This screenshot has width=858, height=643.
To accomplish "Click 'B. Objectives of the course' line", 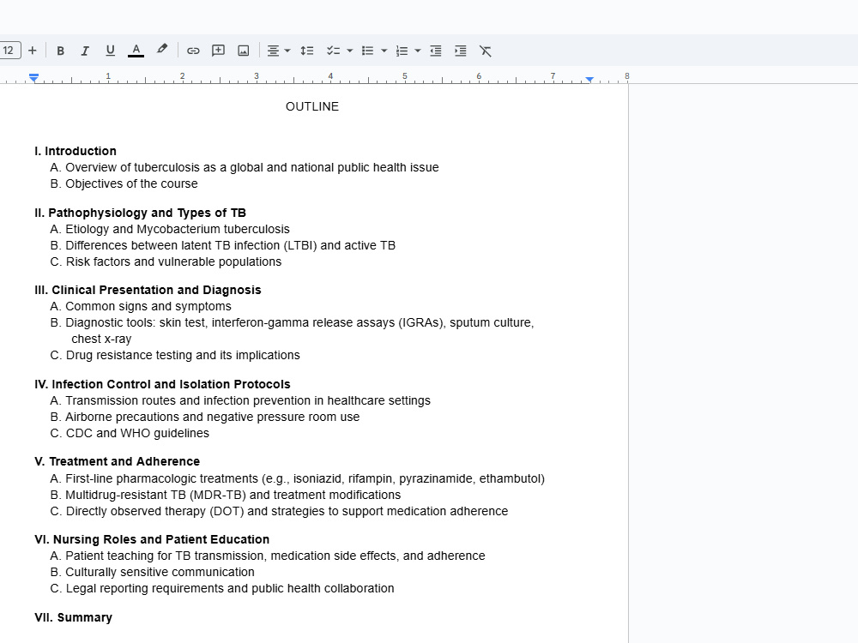I will (124, 183).
